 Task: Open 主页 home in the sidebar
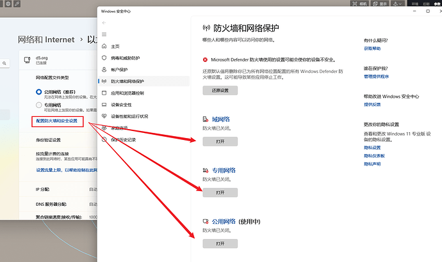[115, 47]
